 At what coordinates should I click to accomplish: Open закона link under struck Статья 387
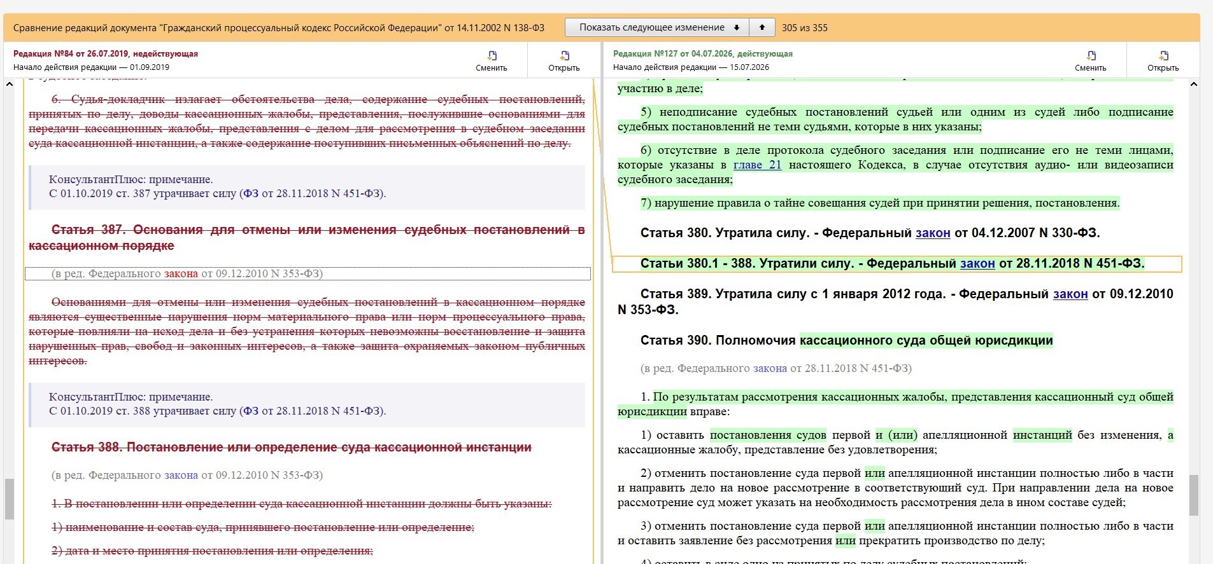181,274
